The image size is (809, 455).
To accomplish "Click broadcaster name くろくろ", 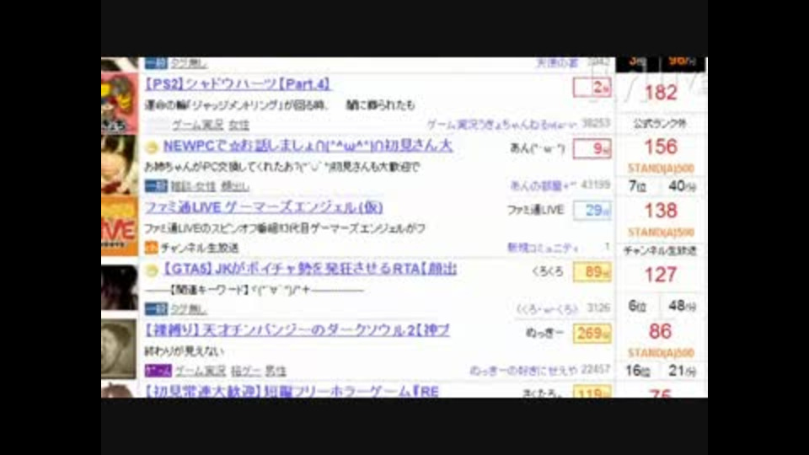I will click(548, 272).
